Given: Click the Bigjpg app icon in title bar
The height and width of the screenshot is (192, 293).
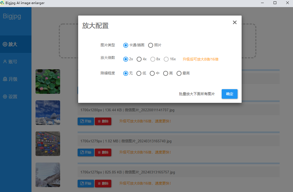Looking at the screenshot, I should click(2, 3).
